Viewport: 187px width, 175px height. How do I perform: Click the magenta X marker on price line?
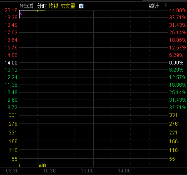pos(21,13)
